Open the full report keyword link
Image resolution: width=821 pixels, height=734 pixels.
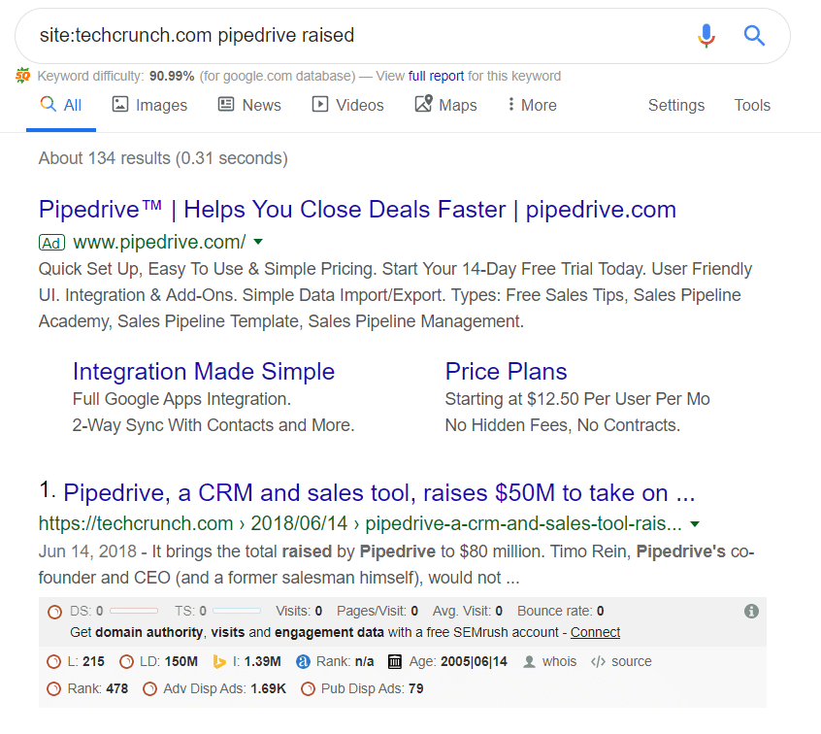pos(436,76)
